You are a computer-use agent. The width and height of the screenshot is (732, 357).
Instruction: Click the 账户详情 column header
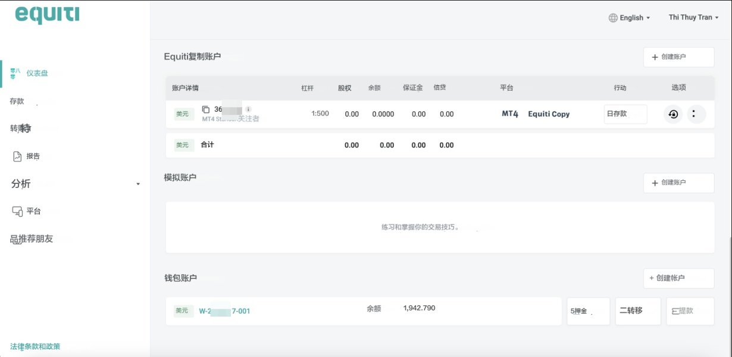(x=185, y=88)
